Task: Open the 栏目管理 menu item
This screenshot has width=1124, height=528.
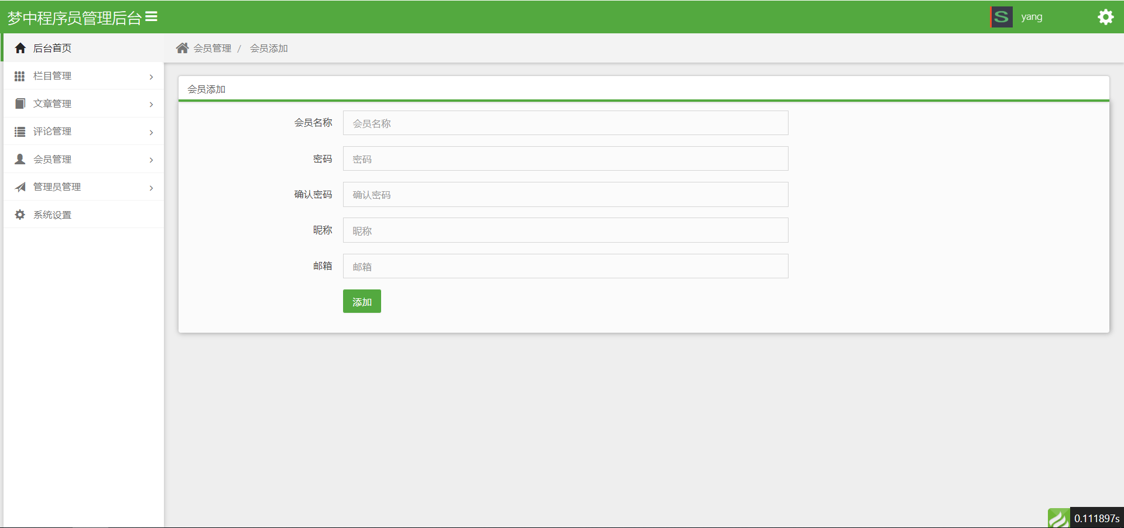Action: (x=84, y=76)
